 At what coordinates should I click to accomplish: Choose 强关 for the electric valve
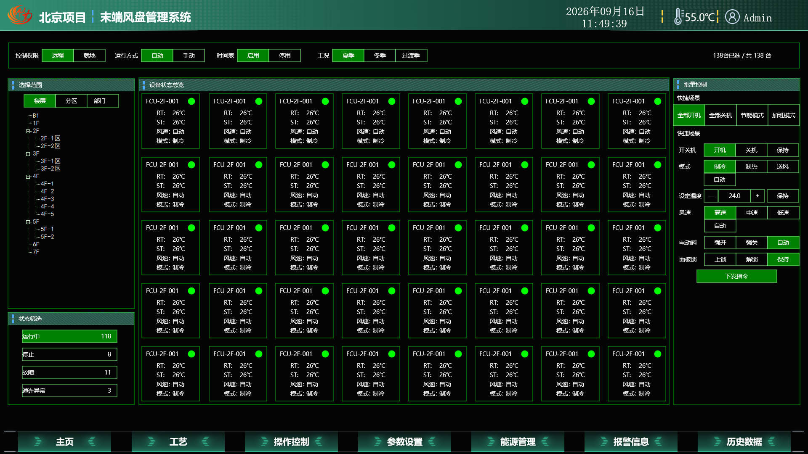click(x=752, y=243)
